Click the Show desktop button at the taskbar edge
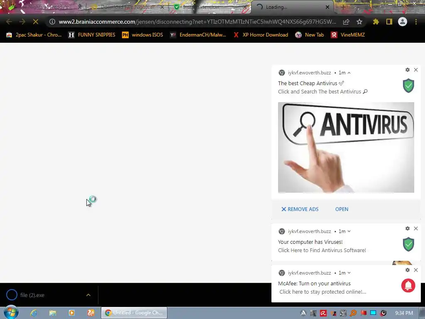Screen dimensions: 425x319 click(422, 313)
